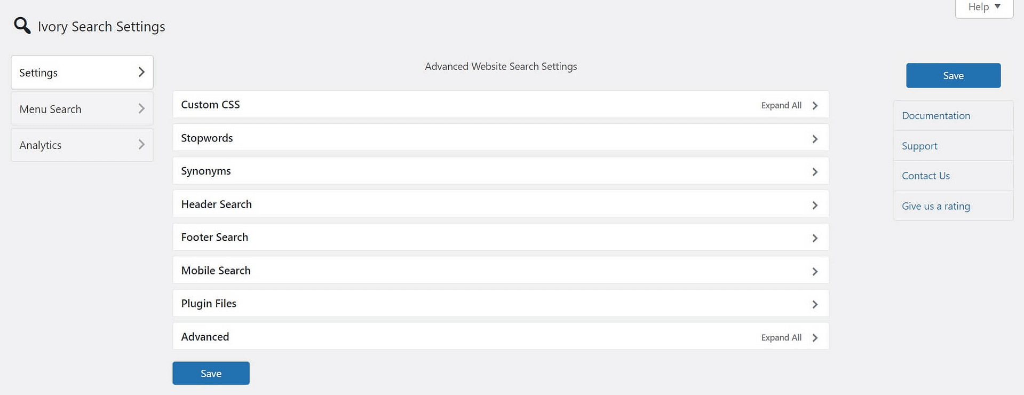Open the Documentation link
1024x395 pixels.
pos(936,116)
